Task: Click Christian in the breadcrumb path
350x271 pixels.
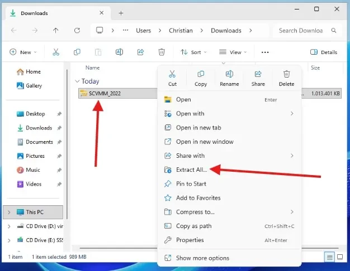Action: 181,31
